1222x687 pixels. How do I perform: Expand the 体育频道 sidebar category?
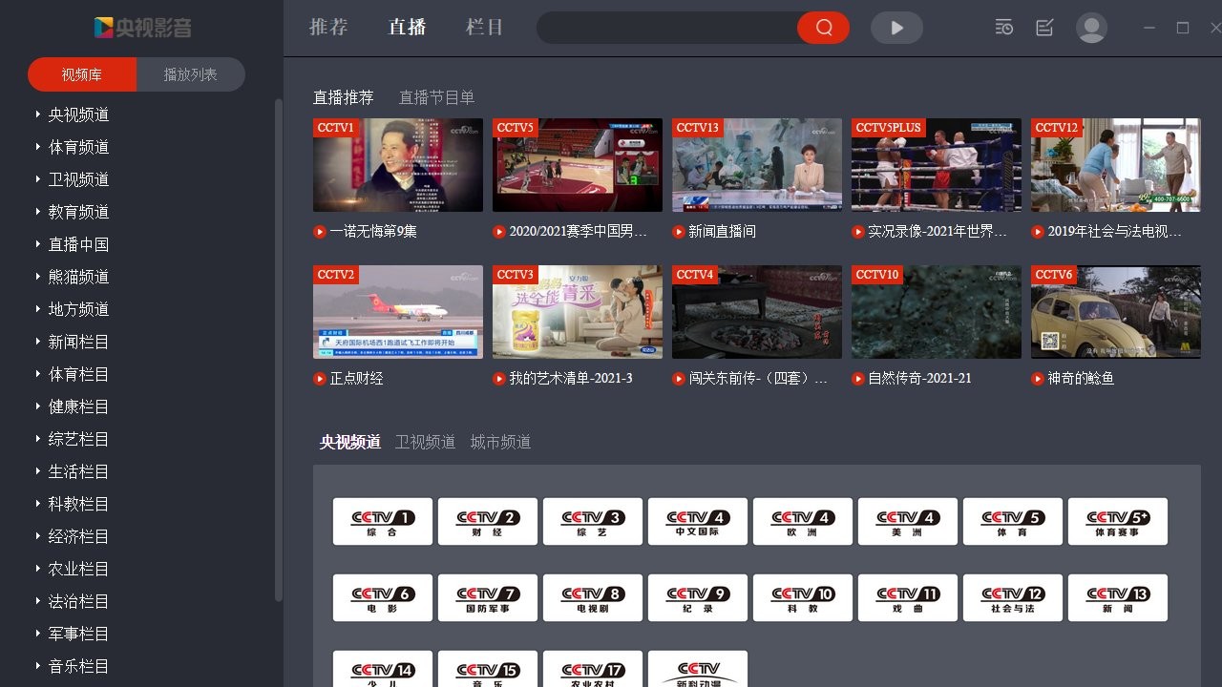pos(78,147)
